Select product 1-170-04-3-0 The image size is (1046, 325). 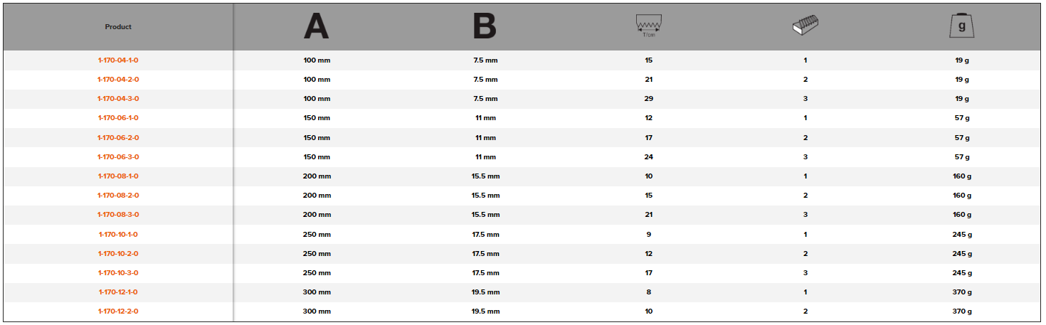(118, 99)
